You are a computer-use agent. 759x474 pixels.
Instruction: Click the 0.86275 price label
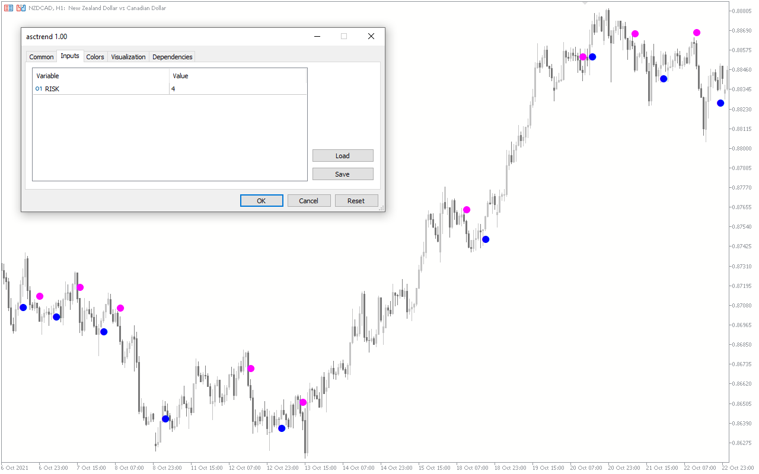[743, 443]
